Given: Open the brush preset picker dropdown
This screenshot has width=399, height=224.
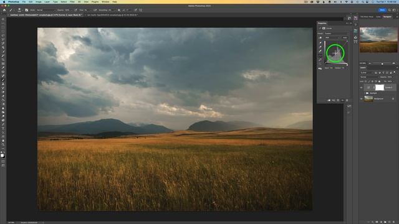Looking at the screenshot, I should (19, 10).
